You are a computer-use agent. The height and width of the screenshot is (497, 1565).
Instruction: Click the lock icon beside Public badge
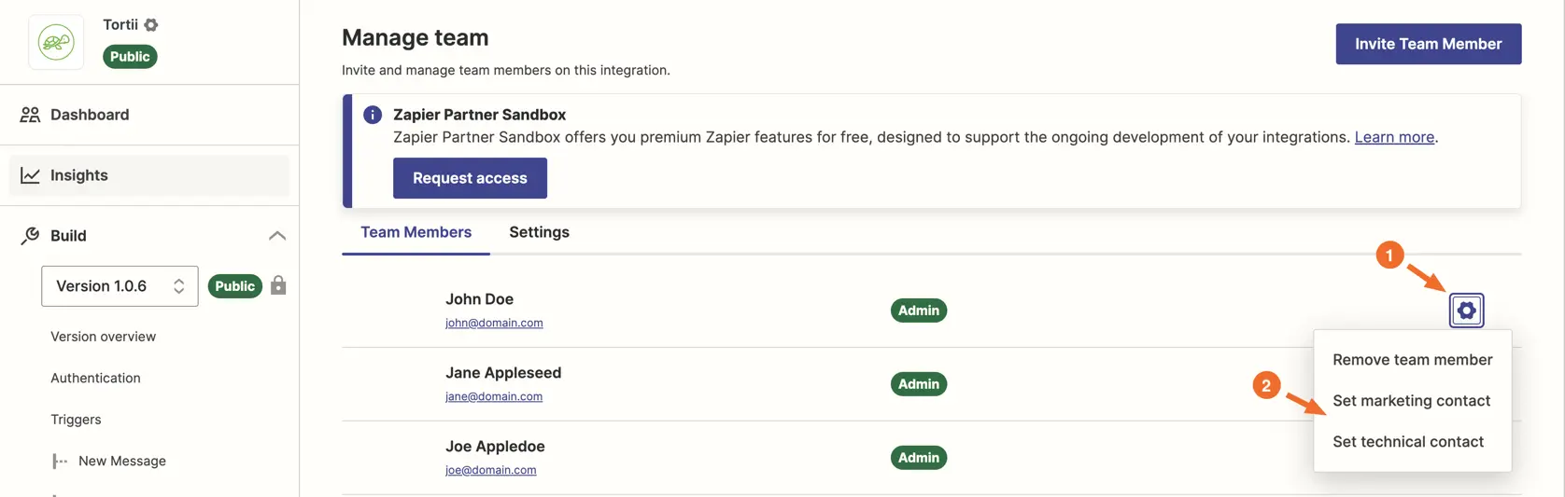click(278, 285)
